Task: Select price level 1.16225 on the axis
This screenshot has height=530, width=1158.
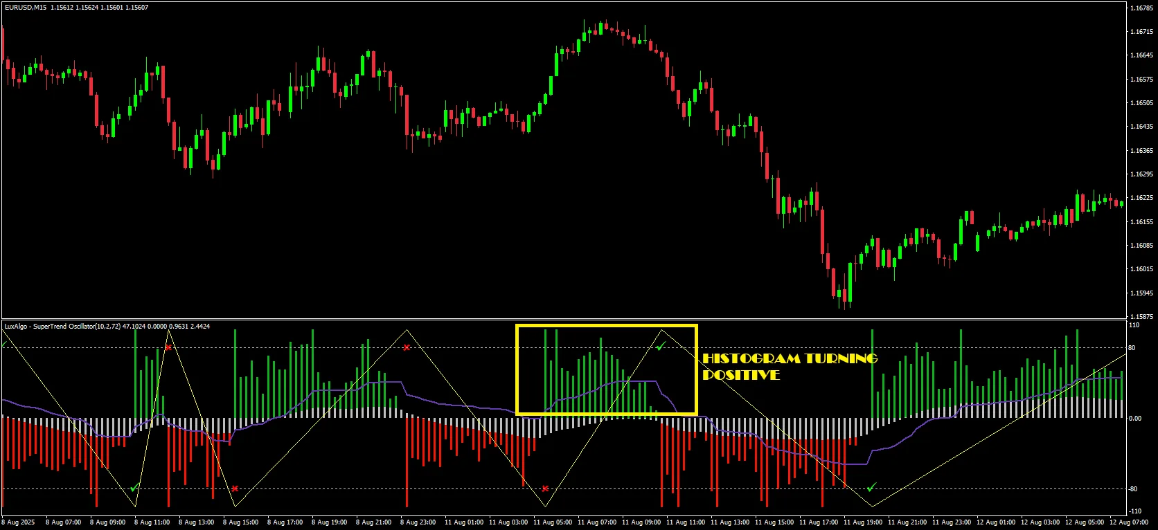Action: click(1141, 198)
